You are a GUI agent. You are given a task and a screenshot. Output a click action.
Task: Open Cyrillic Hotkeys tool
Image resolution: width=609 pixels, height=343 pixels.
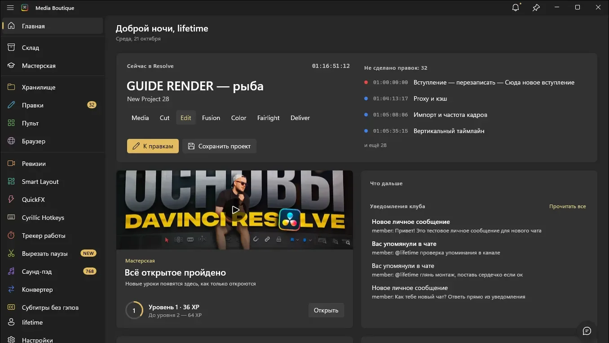coord(53,218)
